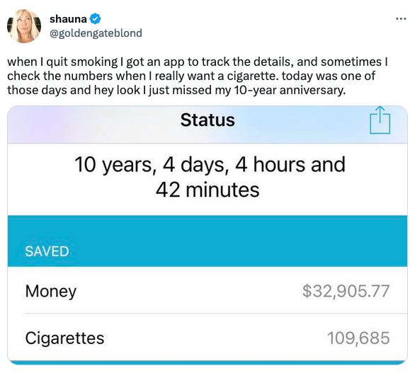Click the Status title text
This screenshot has width=415, height=371.
click(x=207, y=120)
